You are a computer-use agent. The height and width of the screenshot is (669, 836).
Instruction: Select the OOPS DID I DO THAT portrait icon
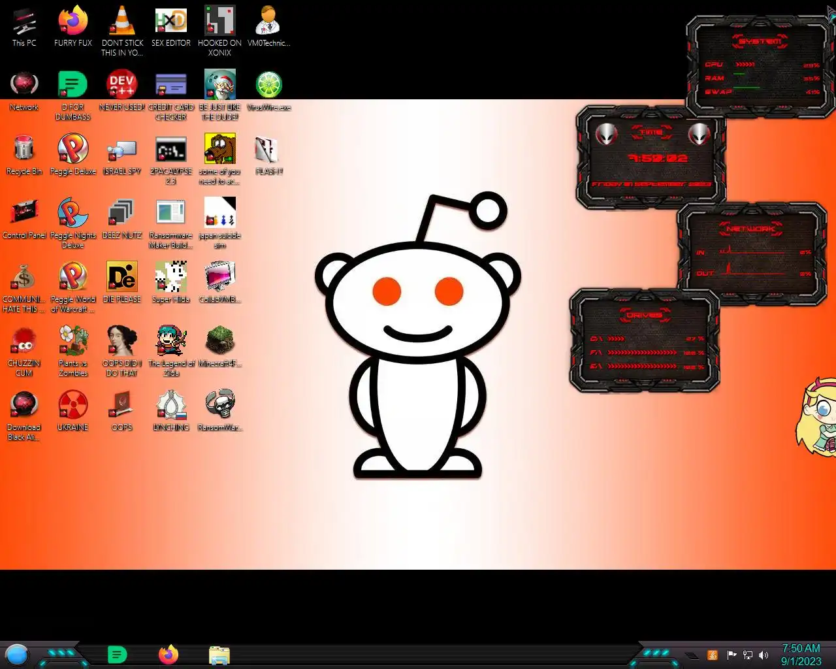(x=122, y=351)
